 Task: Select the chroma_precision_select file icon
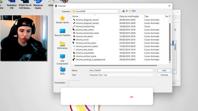coord(74,46)
